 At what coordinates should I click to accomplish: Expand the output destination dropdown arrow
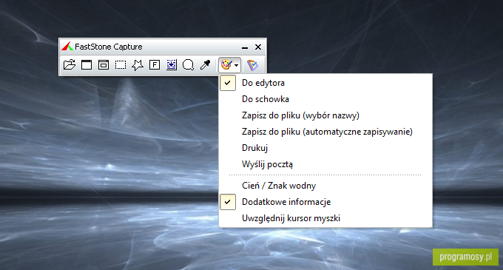click(237, 65)
